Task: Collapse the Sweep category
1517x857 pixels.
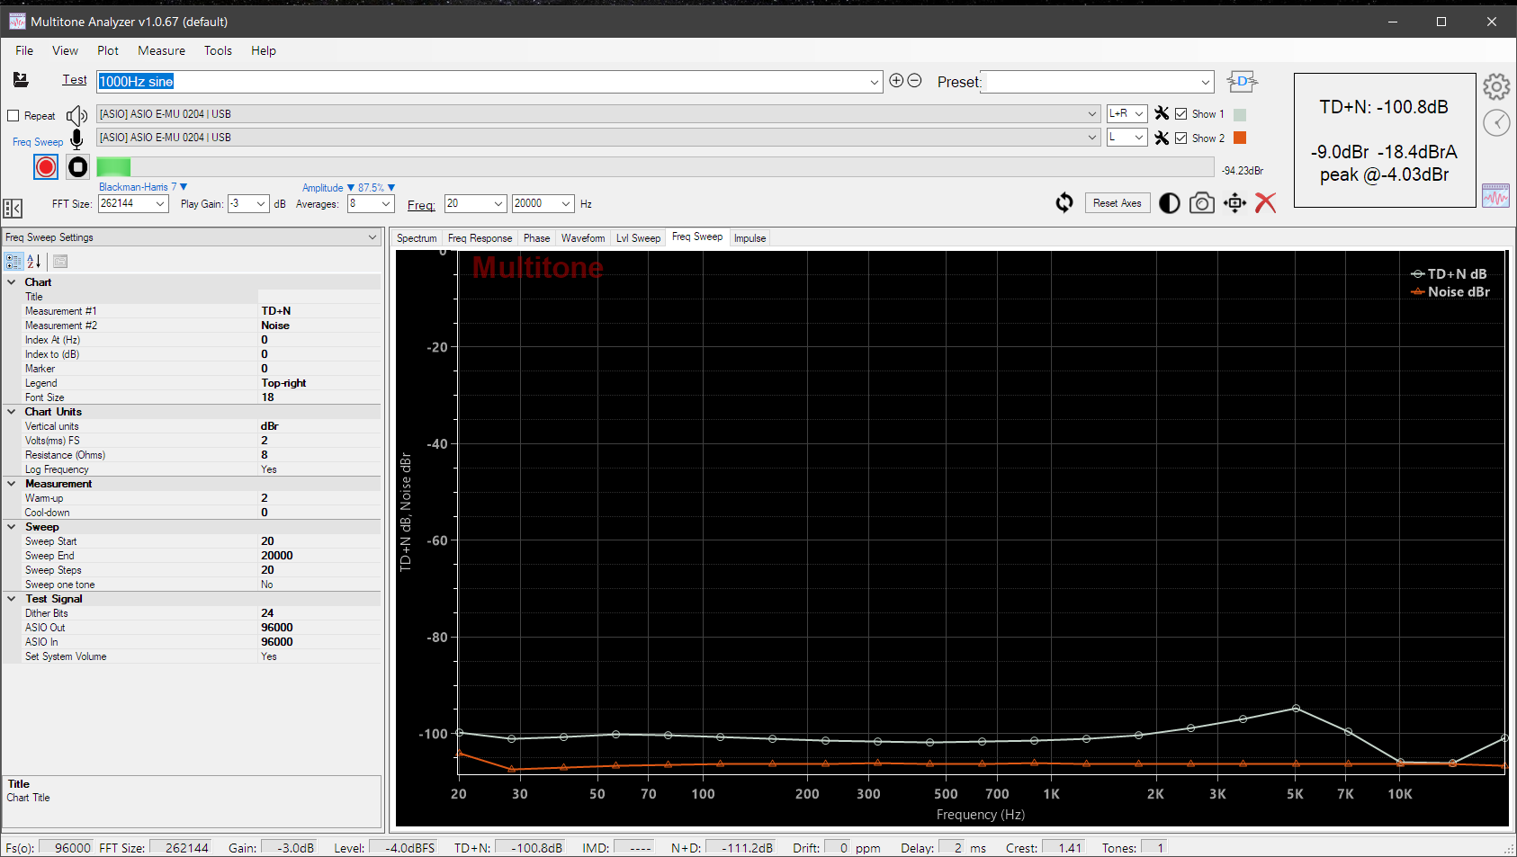Action: [12, 527]
